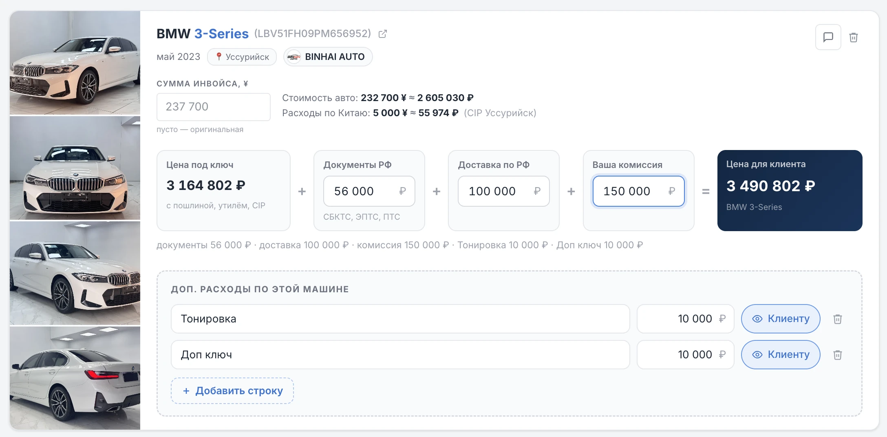The width and height of the screenshot is (887, 437).
Task: Click the пусто — оригинальная hint
Action: 200,130
